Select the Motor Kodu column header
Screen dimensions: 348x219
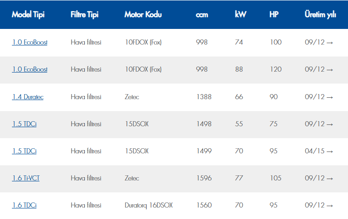pyautogui.click(x=143, y=15)
